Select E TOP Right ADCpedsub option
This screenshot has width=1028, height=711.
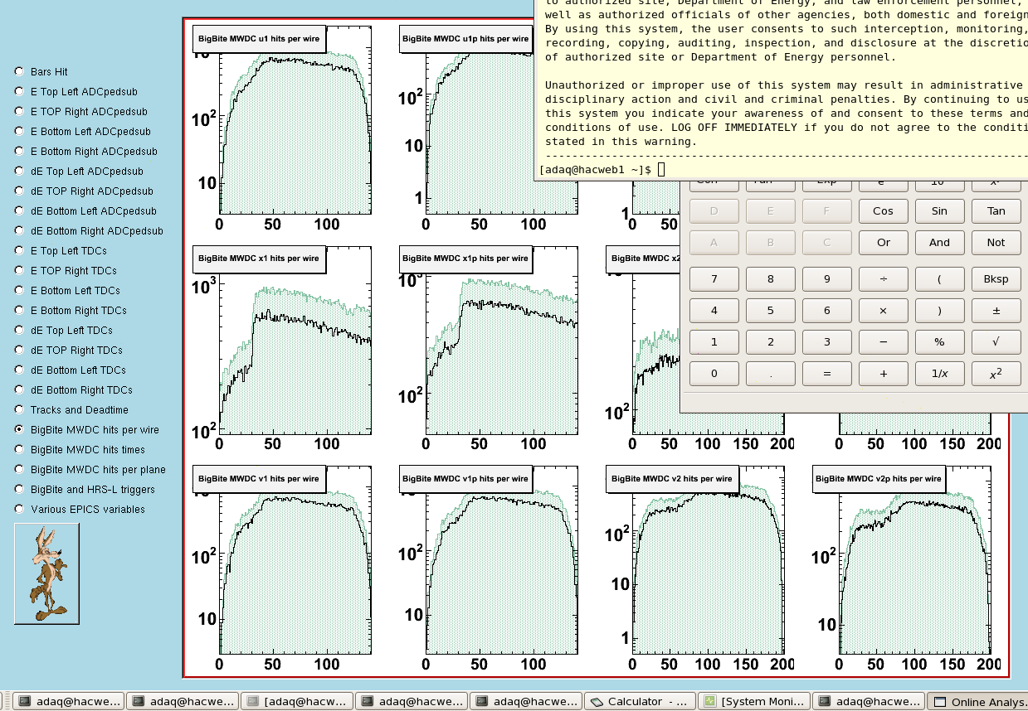coord(19,112)
